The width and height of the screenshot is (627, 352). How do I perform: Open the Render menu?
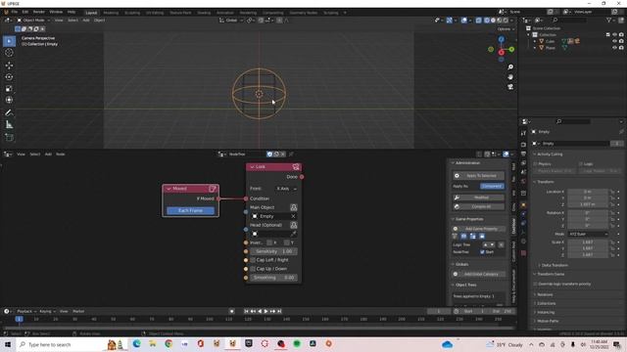pyautogui.click(x=39, y=13)
